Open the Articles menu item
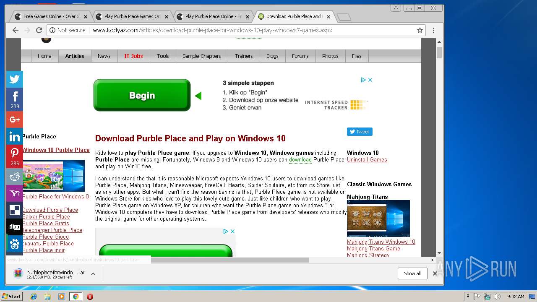This screenshot has height=302, width=537. [x=75, y=56]
